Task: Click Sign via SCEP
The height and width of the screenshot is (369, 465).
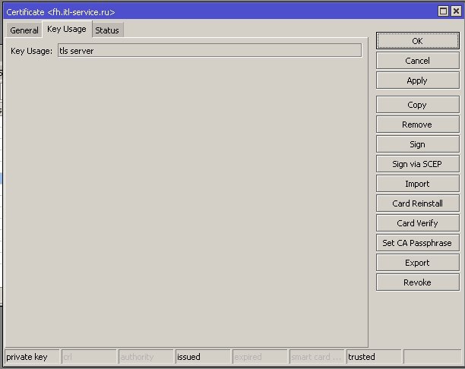Action: 418,164
